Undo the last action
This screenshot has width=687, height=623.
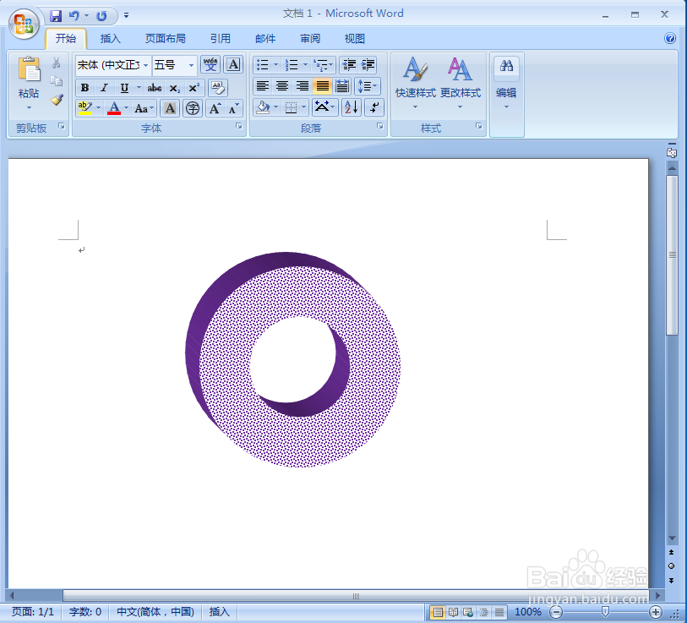tap(74, 16)
